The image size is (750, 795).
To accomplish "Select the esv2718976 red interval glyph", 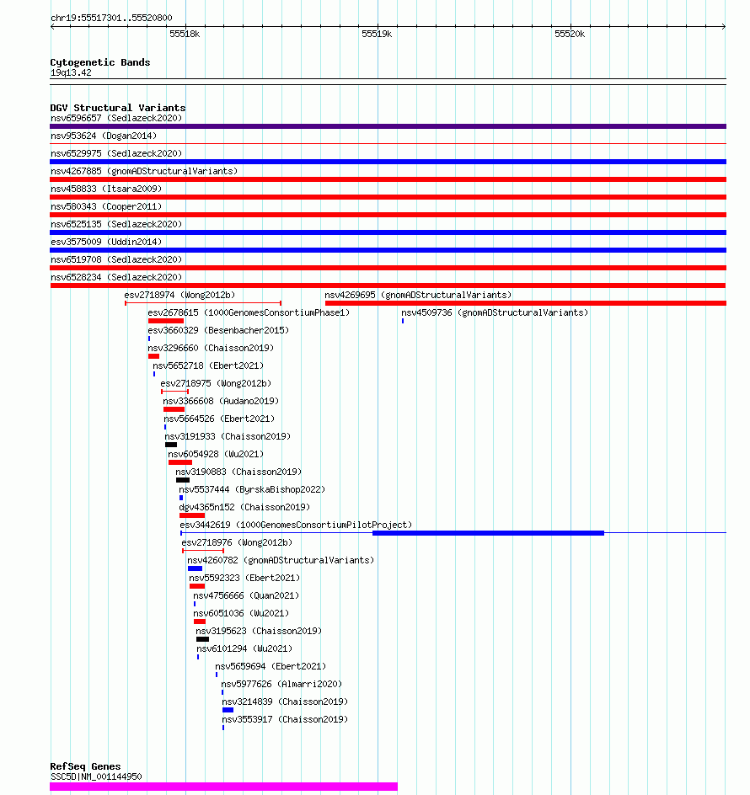I will (x=203, y=551).
